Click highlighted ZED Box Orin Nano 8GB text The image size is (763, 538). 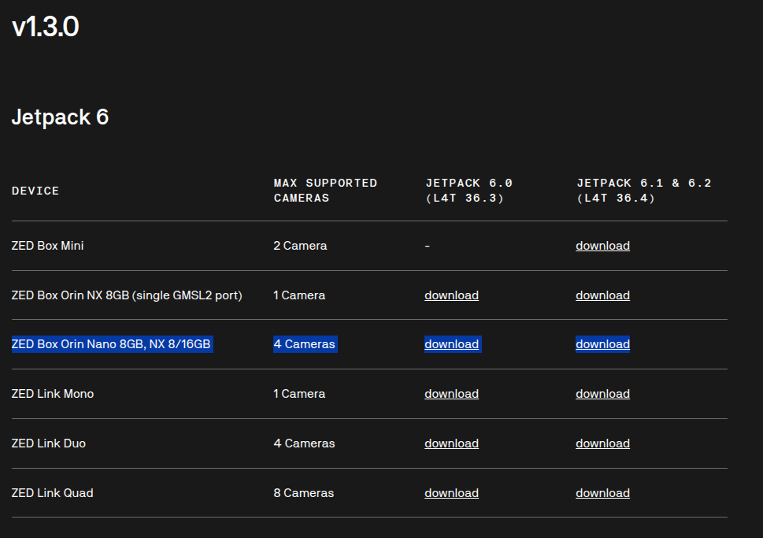pyautogui.click(x=111, y=344)
